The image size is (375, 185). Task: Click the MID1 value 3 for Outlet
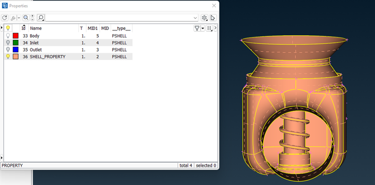coord(97,50)
